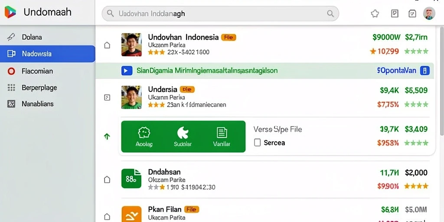Click the $2,000 value on Dndahsan row
The image size is (444, 222).
pyautogui.click(x=416, y=173)
